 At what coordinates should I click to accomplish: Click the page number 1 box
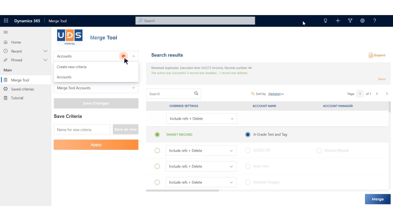[x=360, y=94]
